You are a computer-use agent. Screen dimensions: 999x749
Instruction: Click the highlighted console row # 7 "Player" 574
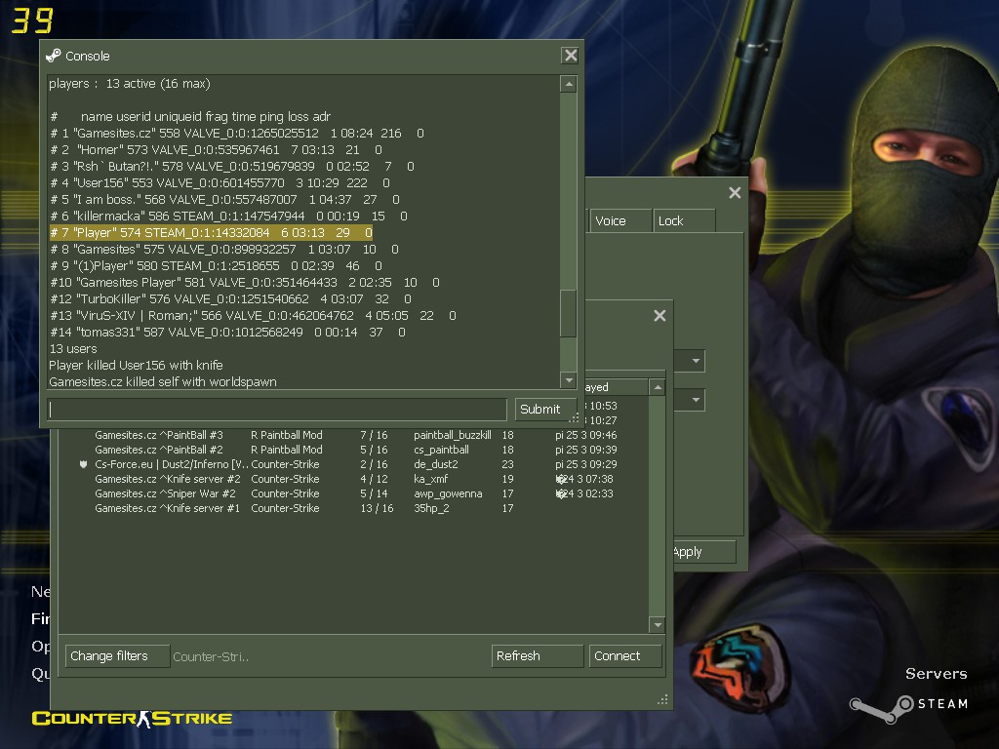click(211, 232)
